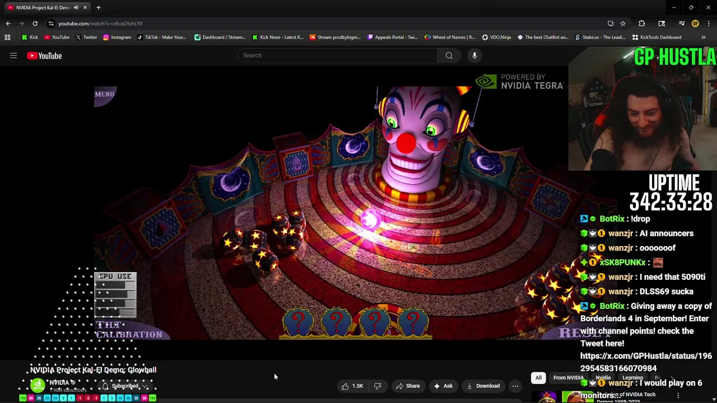Open the browser three-dot menu

tap(709, 24)
